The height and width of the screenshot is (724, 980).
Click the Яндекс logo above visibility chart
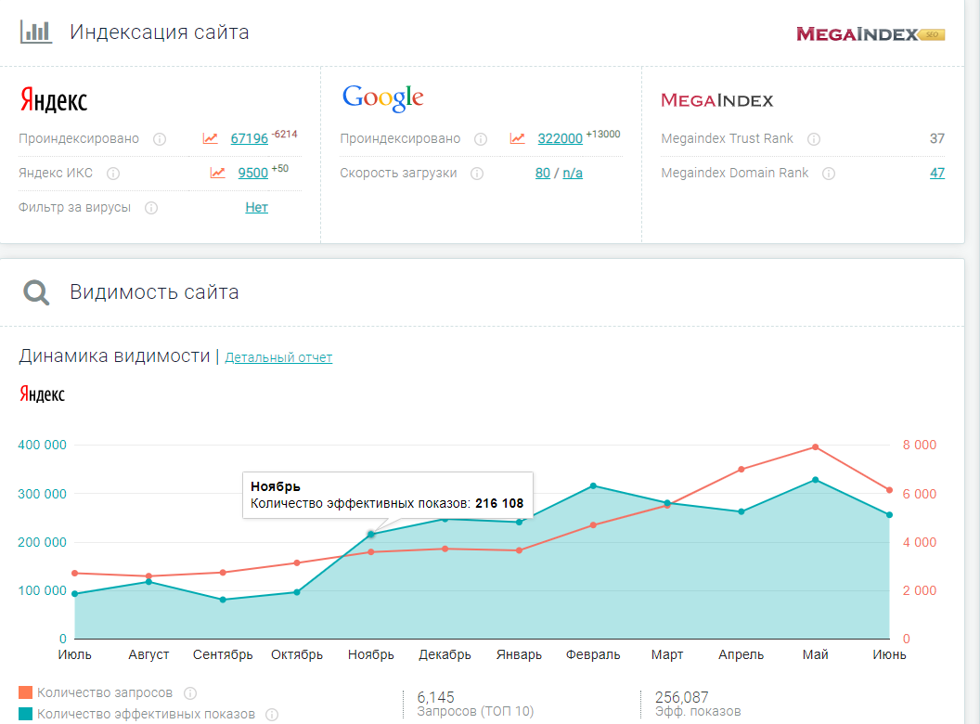click(42, 394)
